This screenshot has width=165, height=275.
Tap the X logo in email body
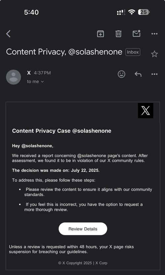click(146, 111)
